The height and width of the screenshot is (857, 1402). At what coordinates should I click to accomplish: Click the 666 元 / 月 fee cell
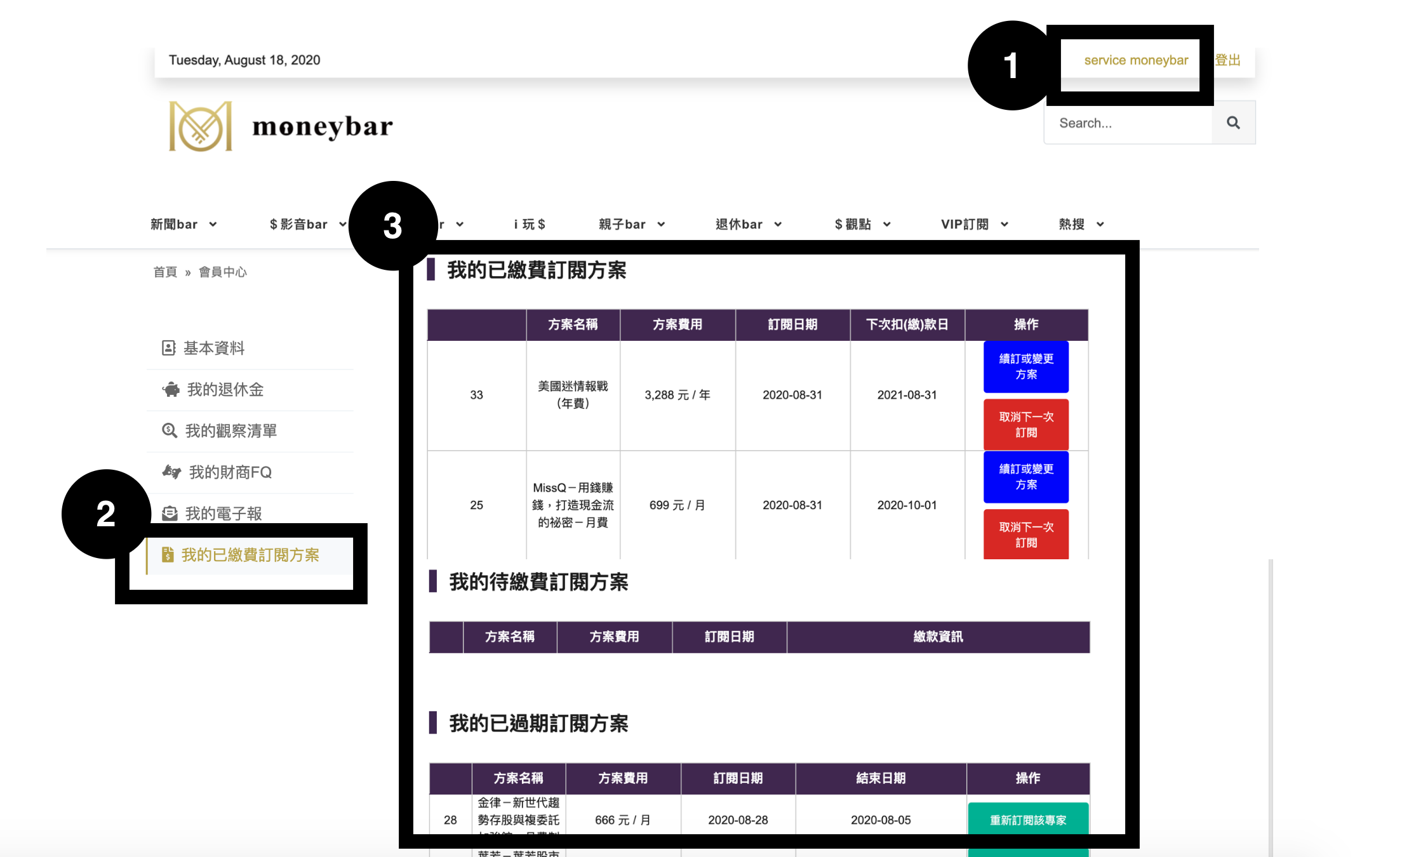[623, 820]
